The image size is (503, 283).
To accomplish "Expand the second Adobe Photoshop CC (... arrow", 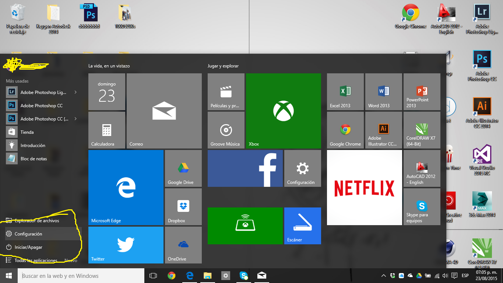I will (x=75, y=119).
